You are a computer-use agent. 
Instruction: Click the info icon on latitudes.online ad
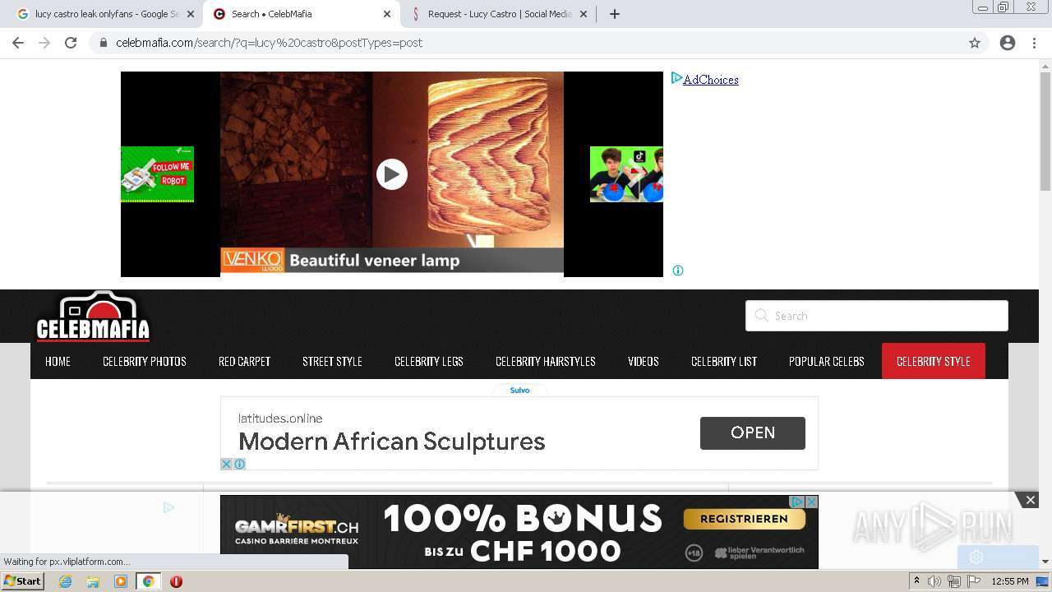[x=239, y=465]
